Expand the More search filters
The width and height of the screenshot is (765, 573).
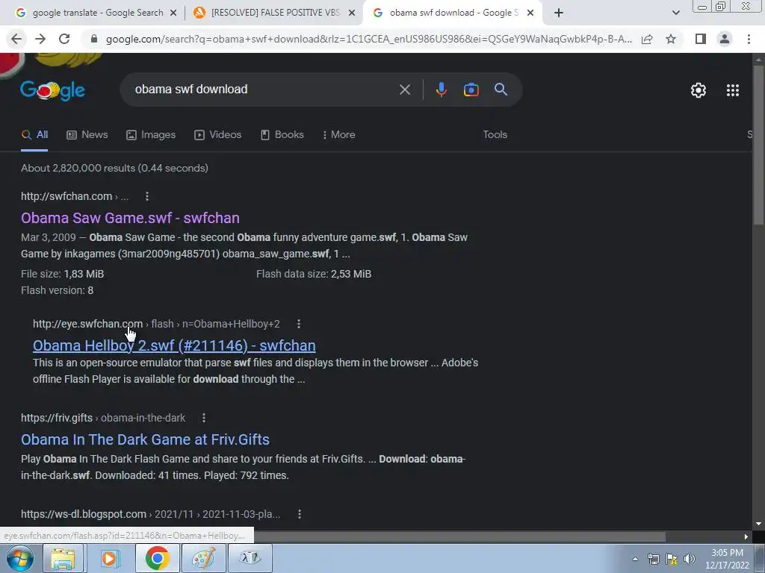[338, 135]
